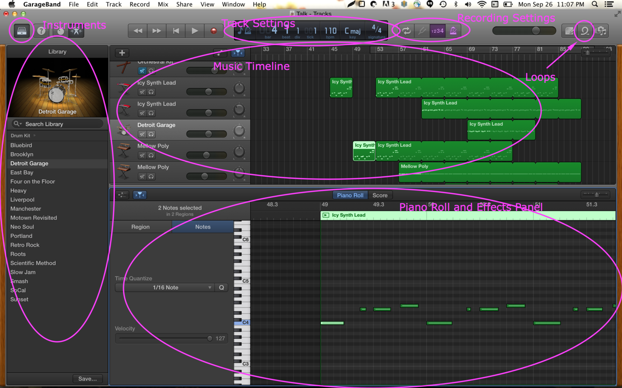Viewport: 622px width, 388px height.
Task: Open Spotlight search in the menu bar
Action: click(595, 4)
